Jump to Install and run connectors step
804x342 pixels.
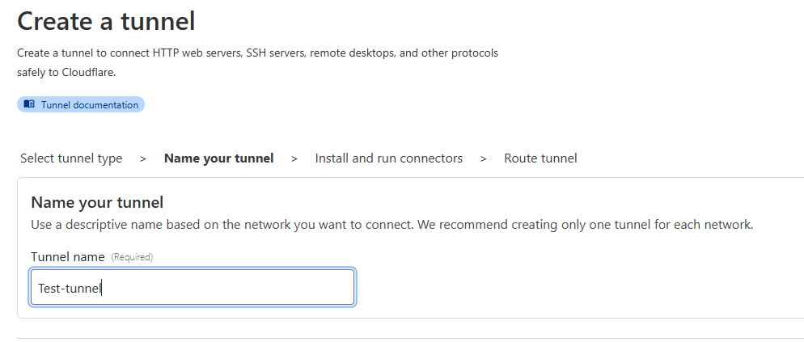[389, 158]
